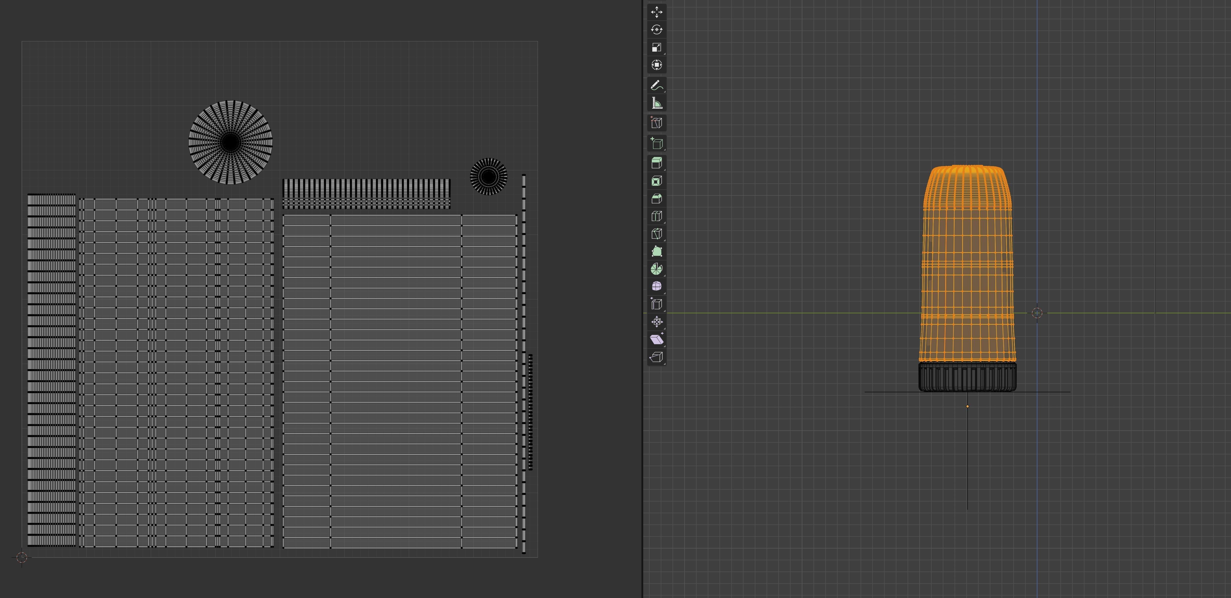Select the Inset Faces tool

pyautogui.click(x=657, y=181)
